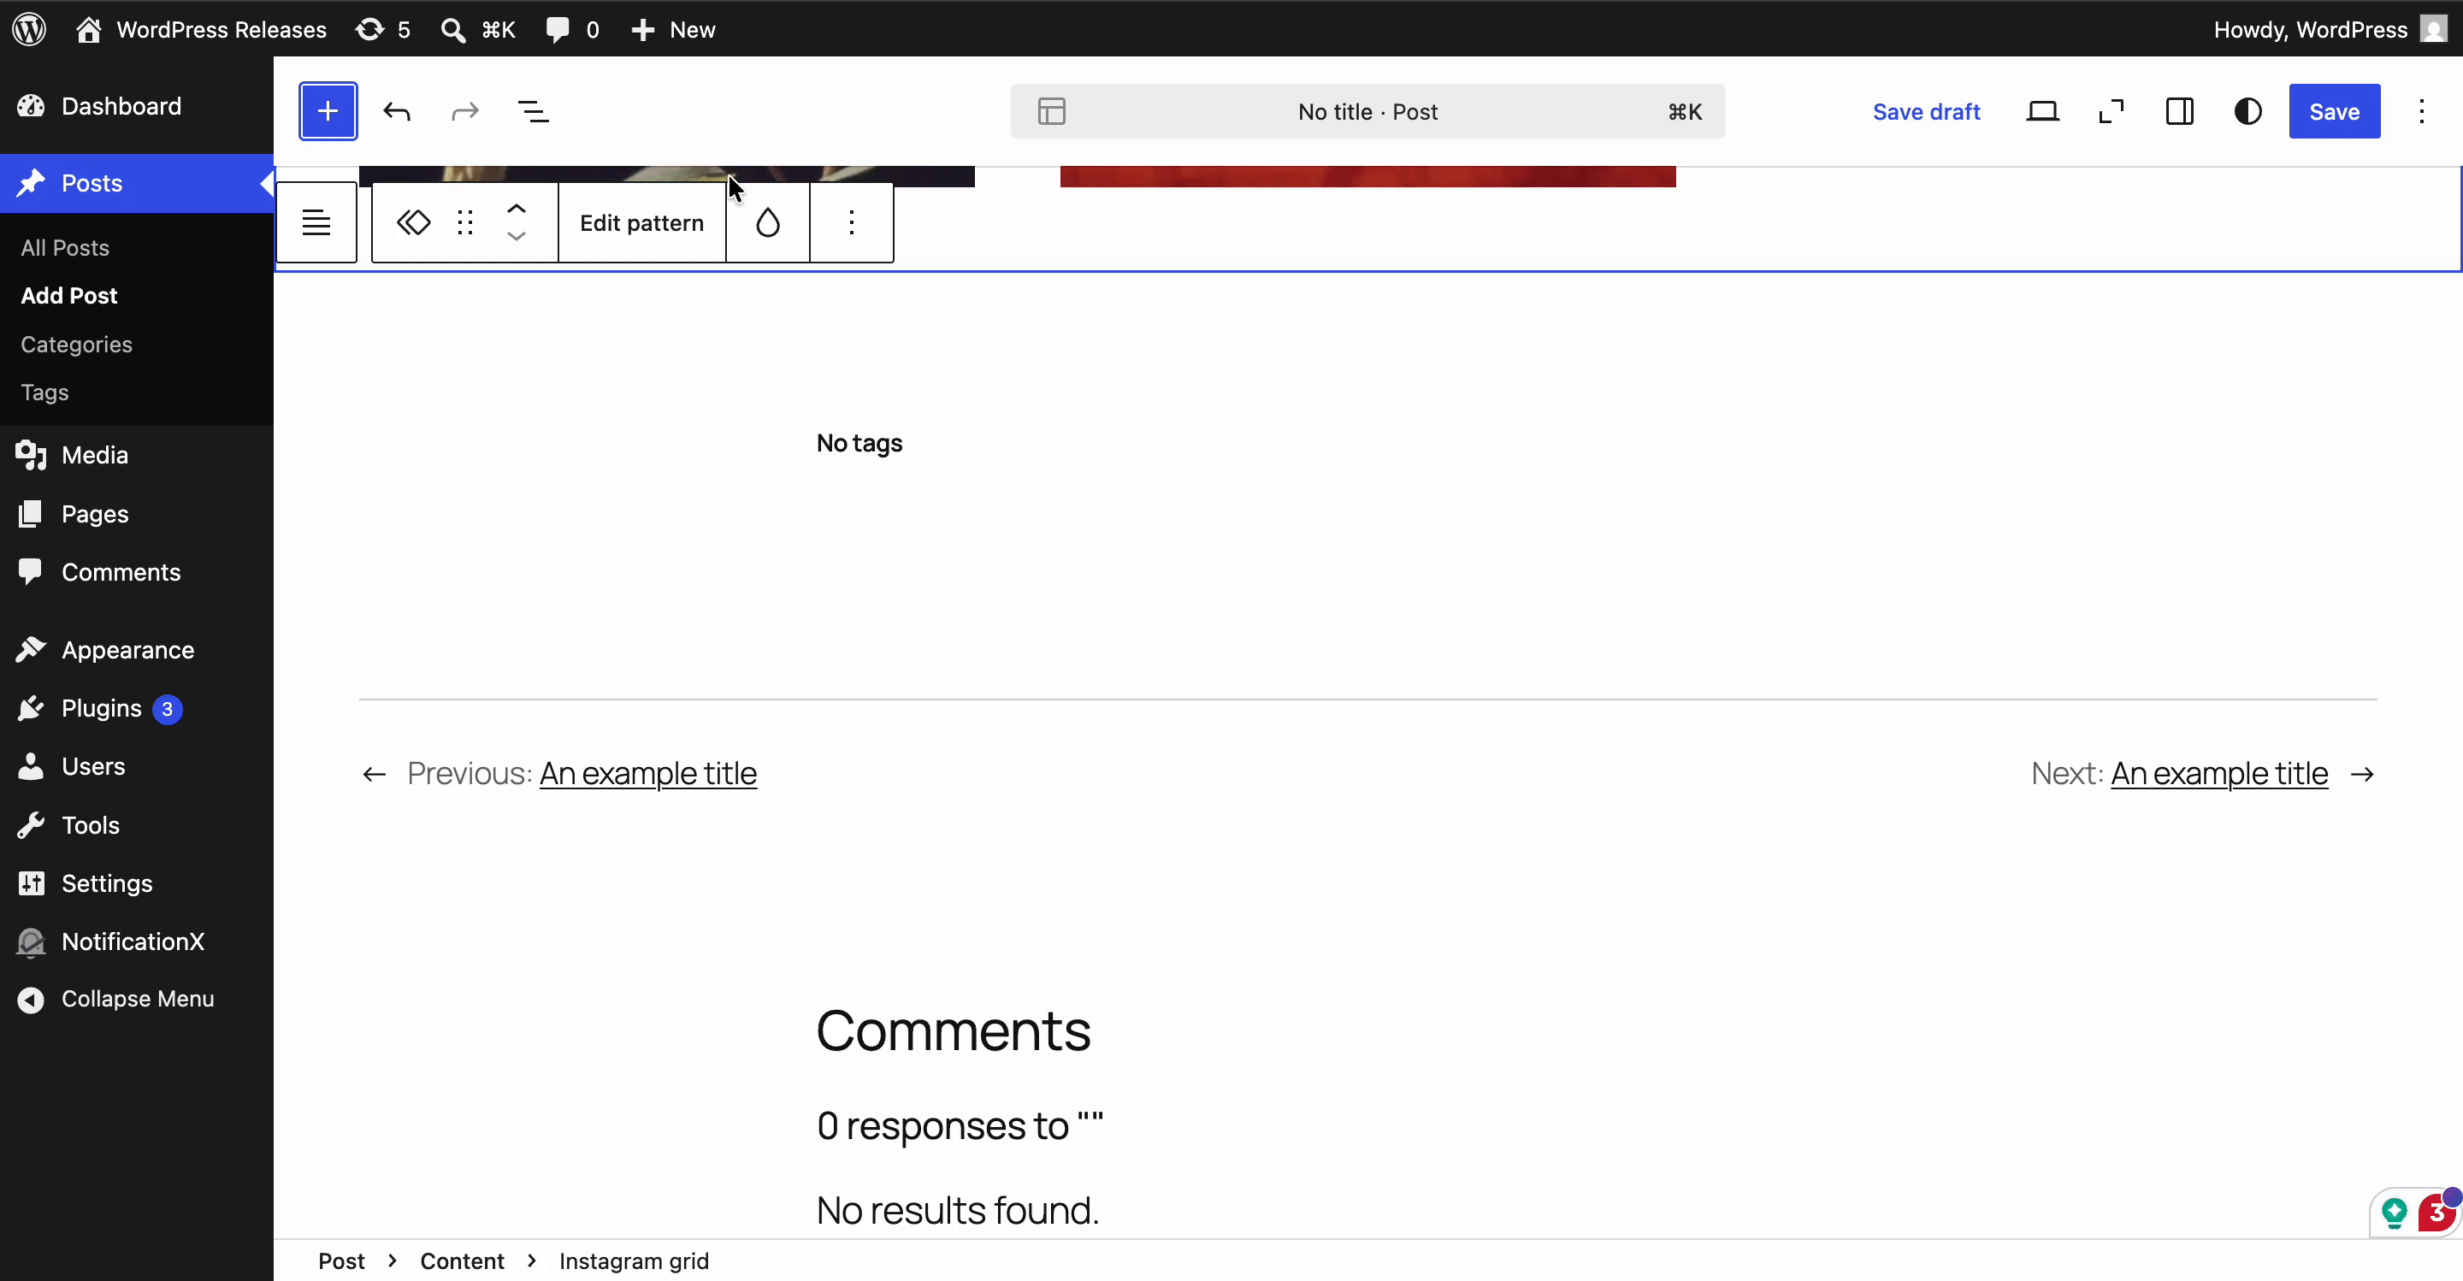
Task: Collapse the admin sidebar menu
Action: tap(137, 999)
